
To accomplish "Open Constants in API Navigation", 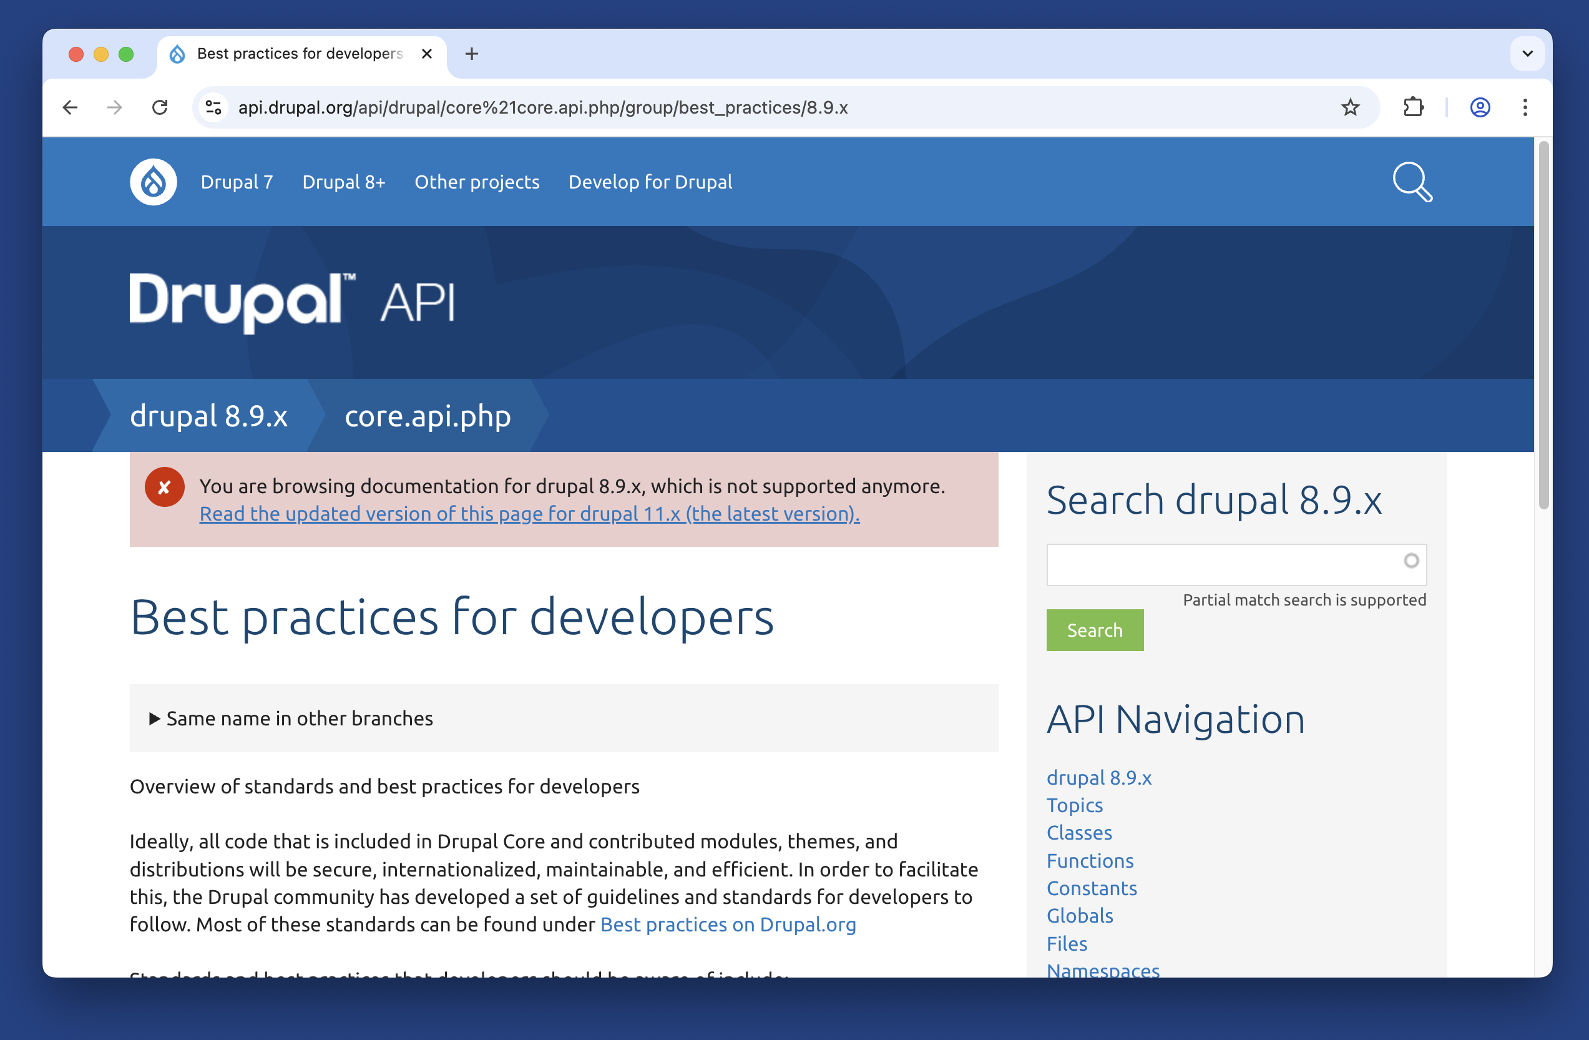I will tap(1092, 888).
